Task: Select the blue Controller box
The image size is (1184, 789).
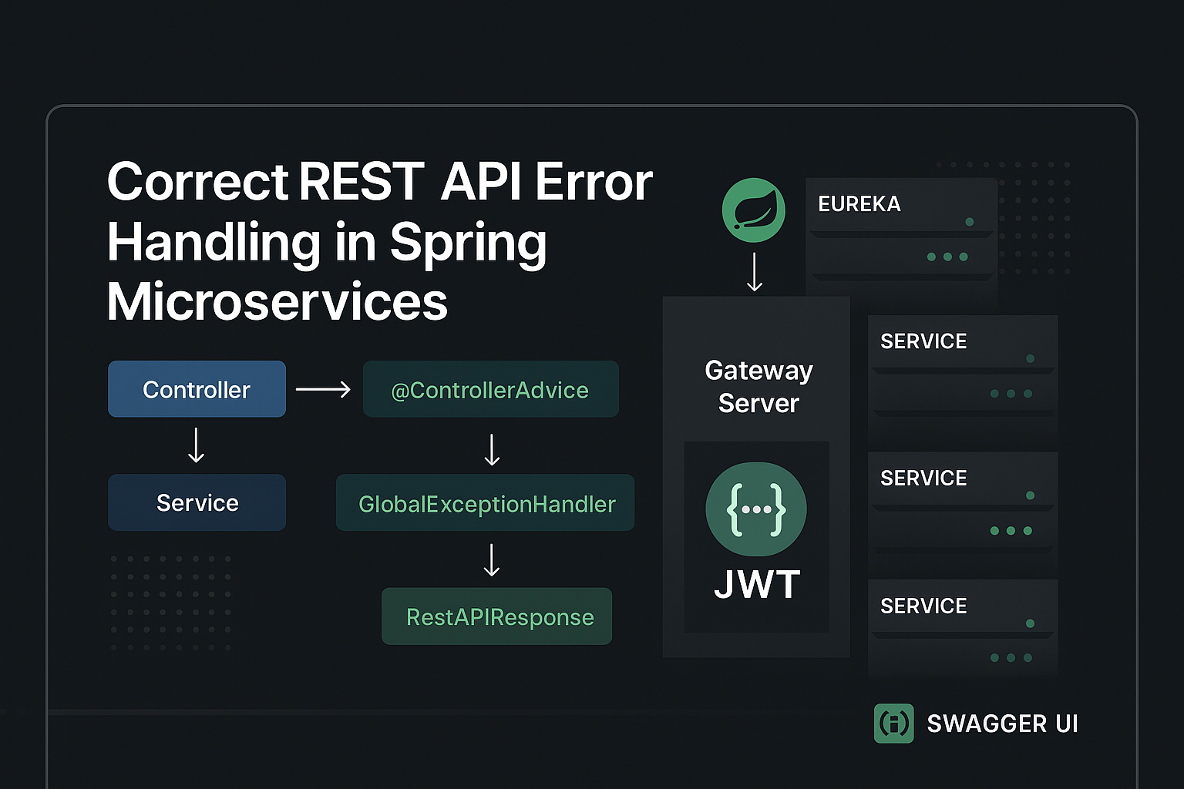Action: 197,389
